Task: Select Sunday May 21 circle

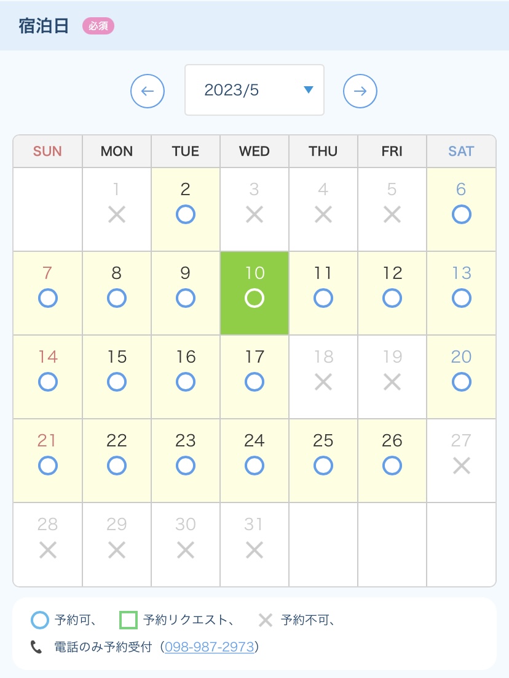Action: pos(47,466)
